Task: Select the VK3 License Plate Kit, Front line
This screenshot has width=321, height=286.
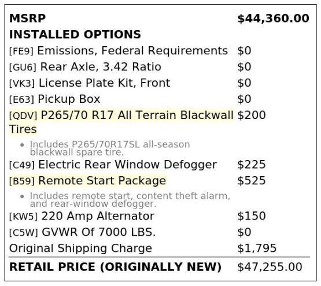Action: point(90,83)
